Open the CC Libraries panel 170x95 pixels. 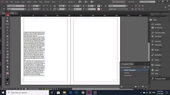pos(157,28)
